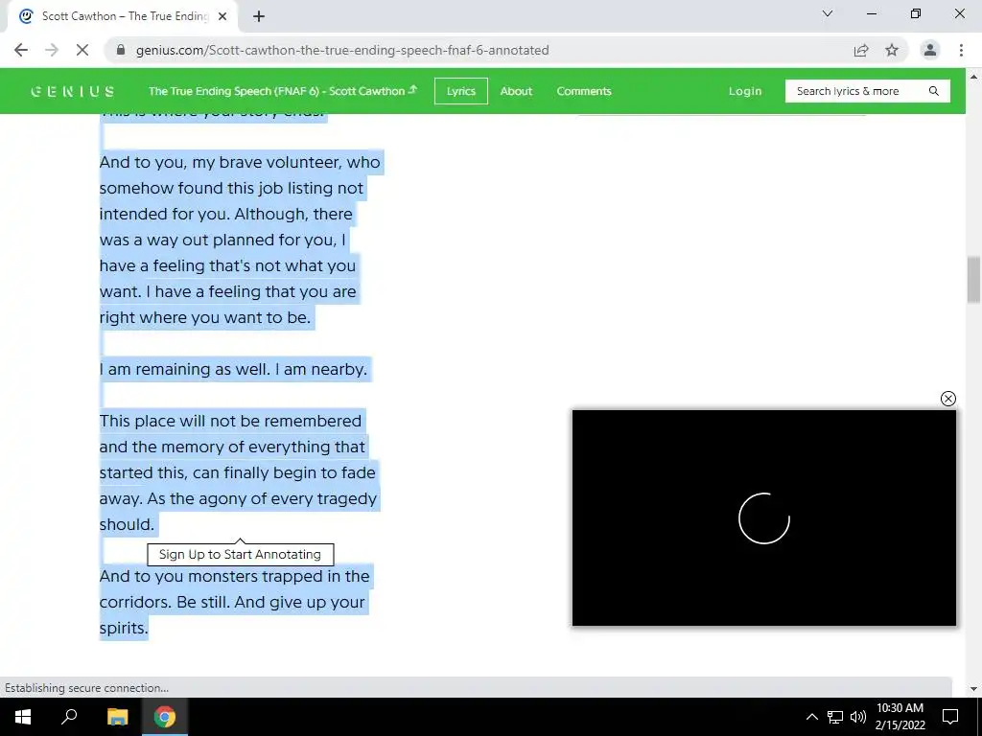Open Chrome three-dot menu

pos(961,50)
